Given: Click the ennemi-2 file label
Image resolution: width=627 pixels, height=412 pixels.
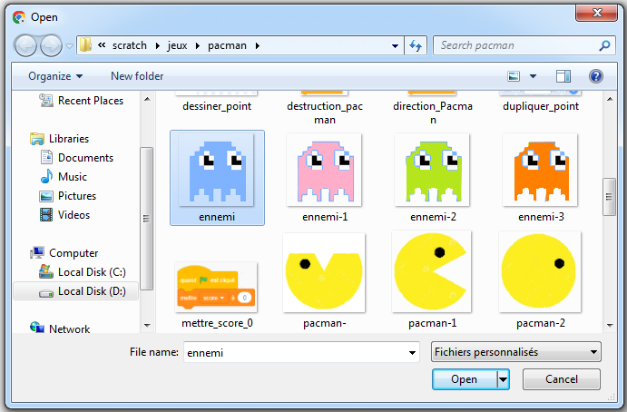Looking at the screenshot, I should pos(433,217).
